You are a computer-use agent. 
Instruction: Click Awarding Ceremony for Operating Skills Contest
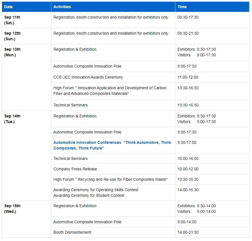click(x=96, y=190)
